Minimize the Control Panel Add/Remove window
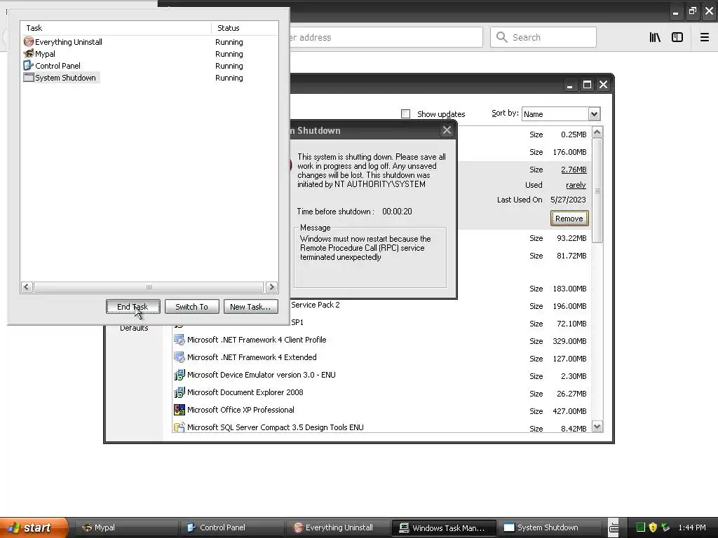This screenshot has height=538, width=718. click(569, 85)
